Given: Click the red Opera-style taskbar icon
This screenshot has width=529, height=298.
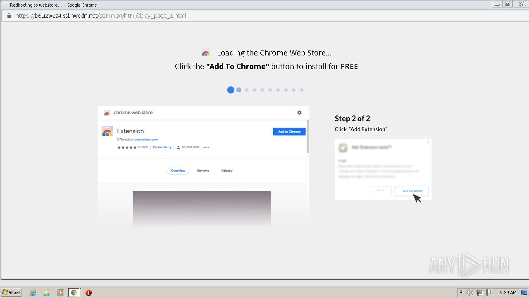Looking at the screenshot, I should pos(88,293).
